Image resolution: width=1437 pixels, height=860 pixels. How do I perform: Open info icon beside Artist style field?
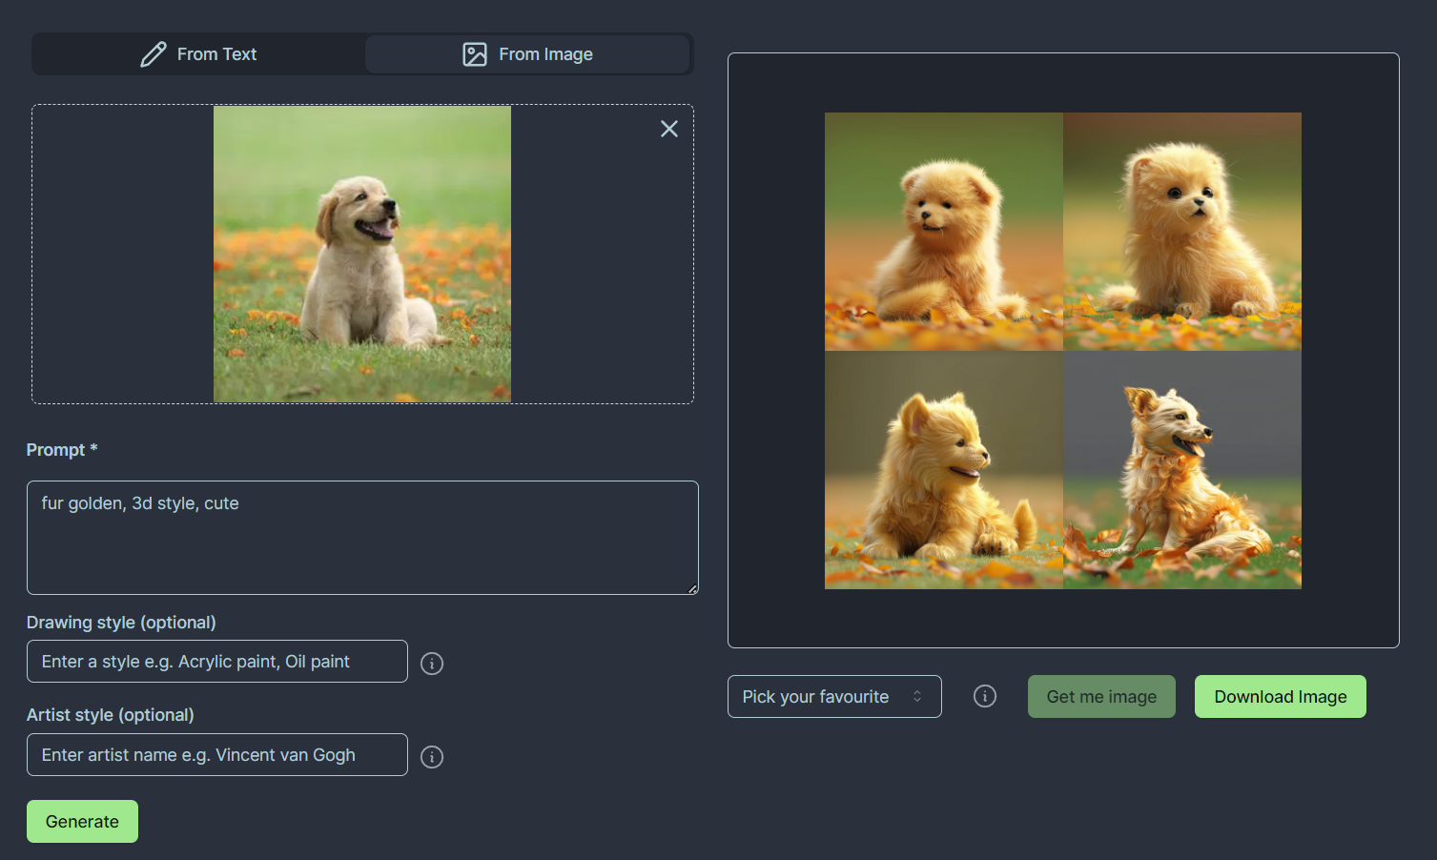pos(432,757)
